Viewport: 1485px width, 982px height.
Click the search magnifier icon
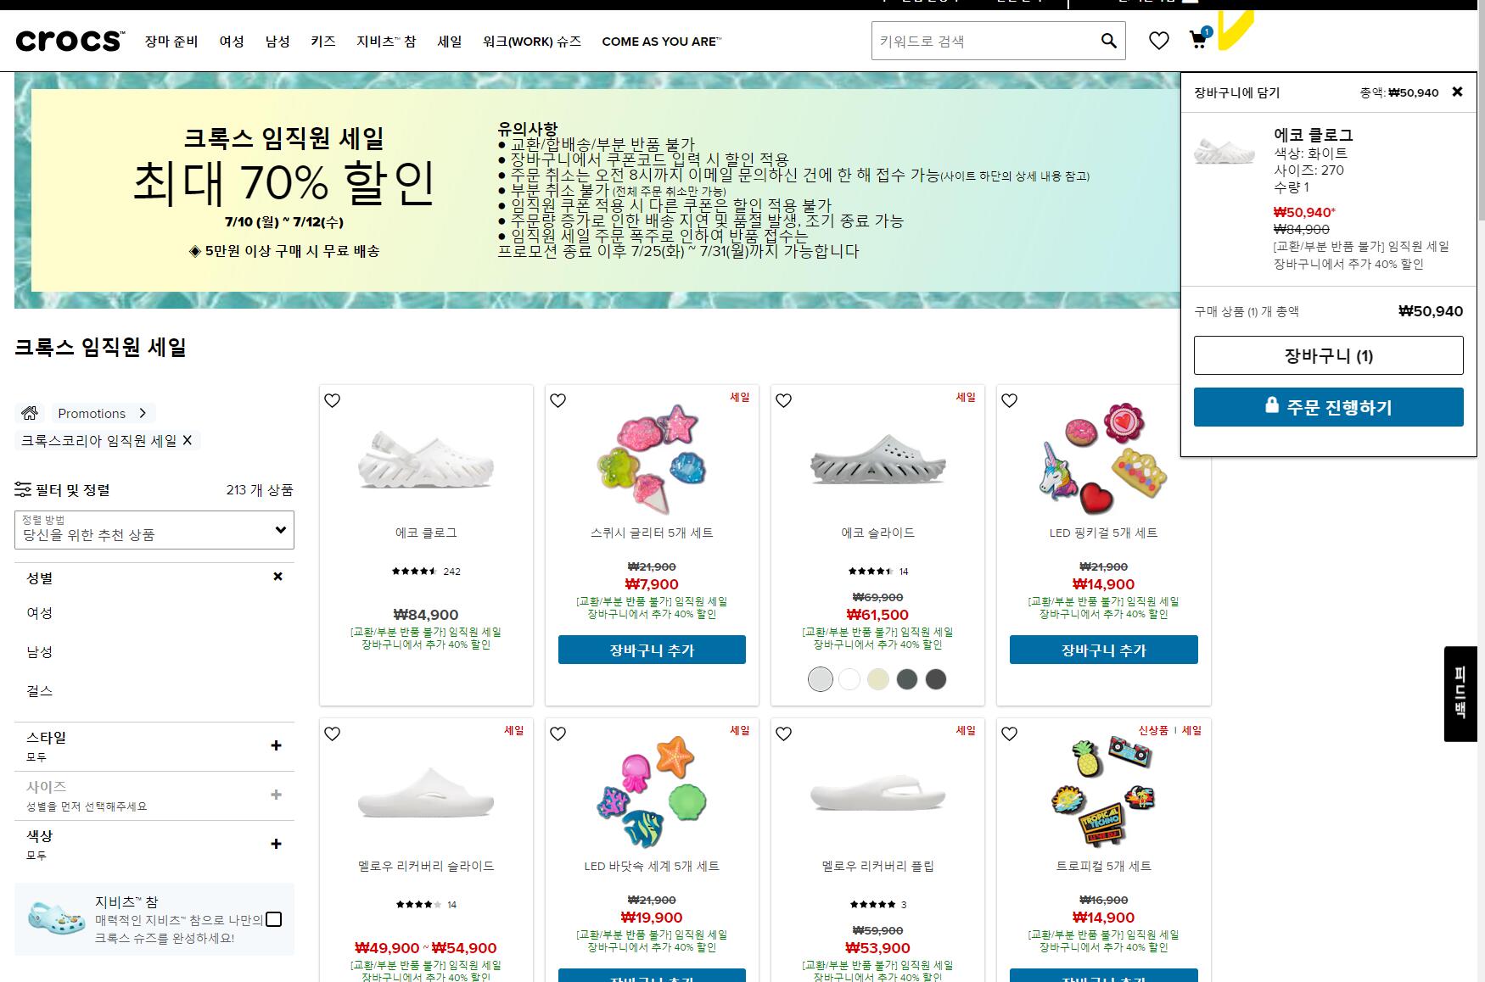[1108, 41]
